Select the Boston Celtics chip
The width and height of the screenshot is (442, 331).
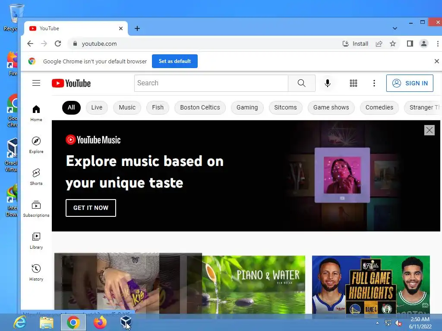(200, 107)
